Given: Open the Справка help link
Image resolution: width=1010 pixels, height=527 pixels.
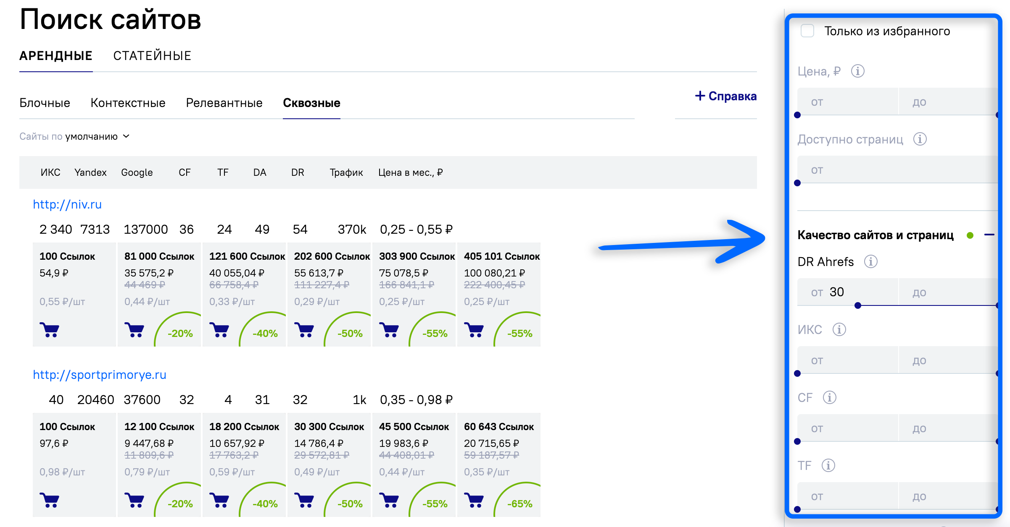Looking at the screenshot, I should [x=732, y=96].
